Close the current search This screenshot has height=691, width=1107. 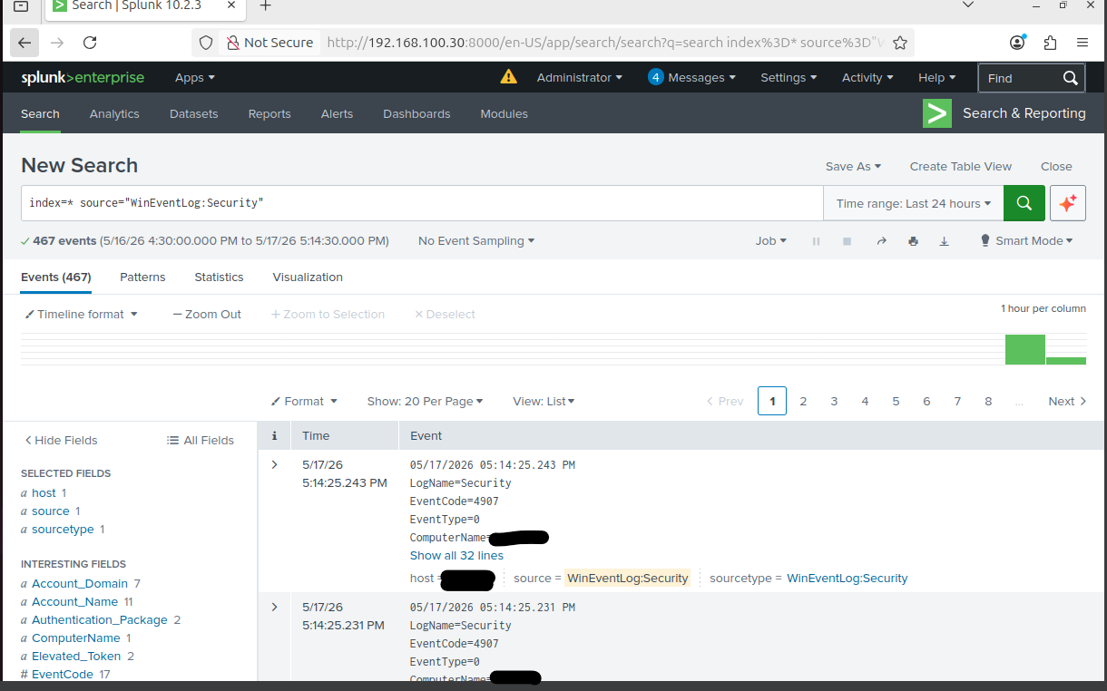1056,166
